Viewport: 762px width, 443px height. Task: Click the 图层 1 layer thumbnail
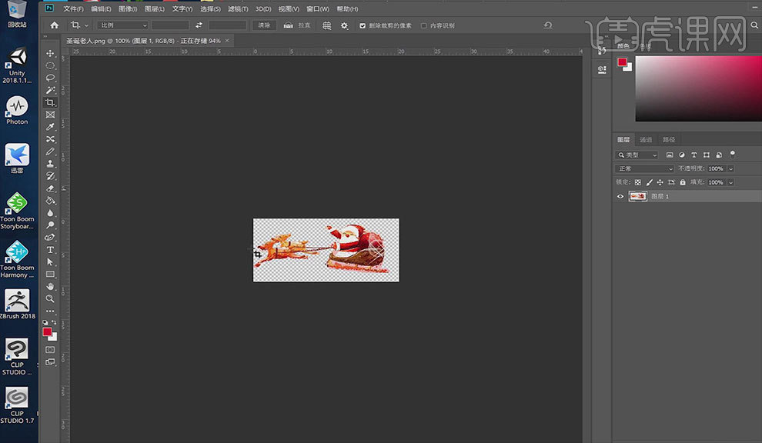(x=637, y=196)
